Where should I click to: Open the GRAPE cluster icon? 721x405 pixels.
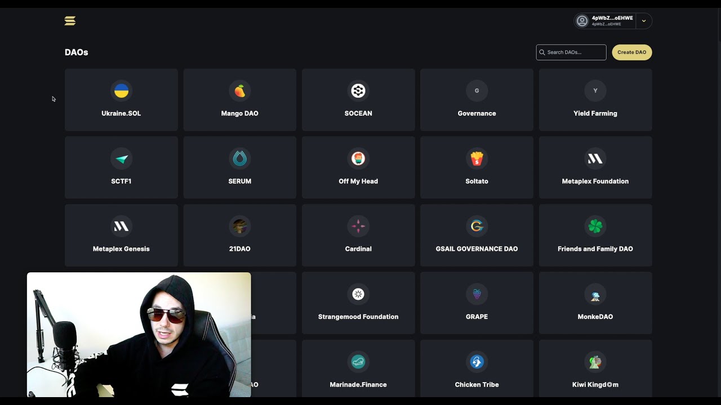click(477, 294)
